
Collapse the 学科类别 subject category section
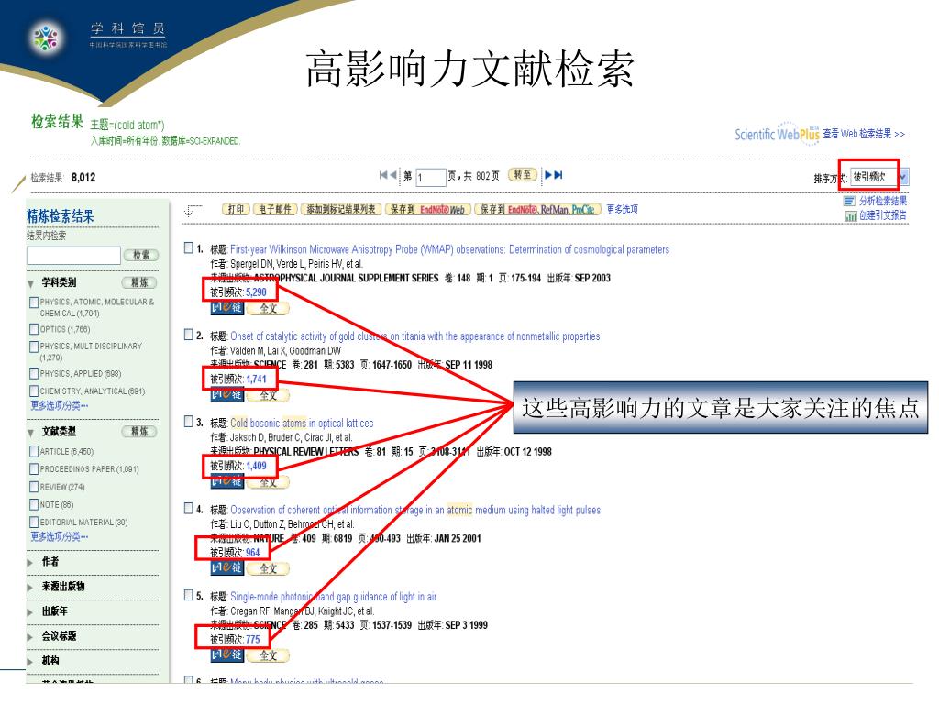[30, 284]
